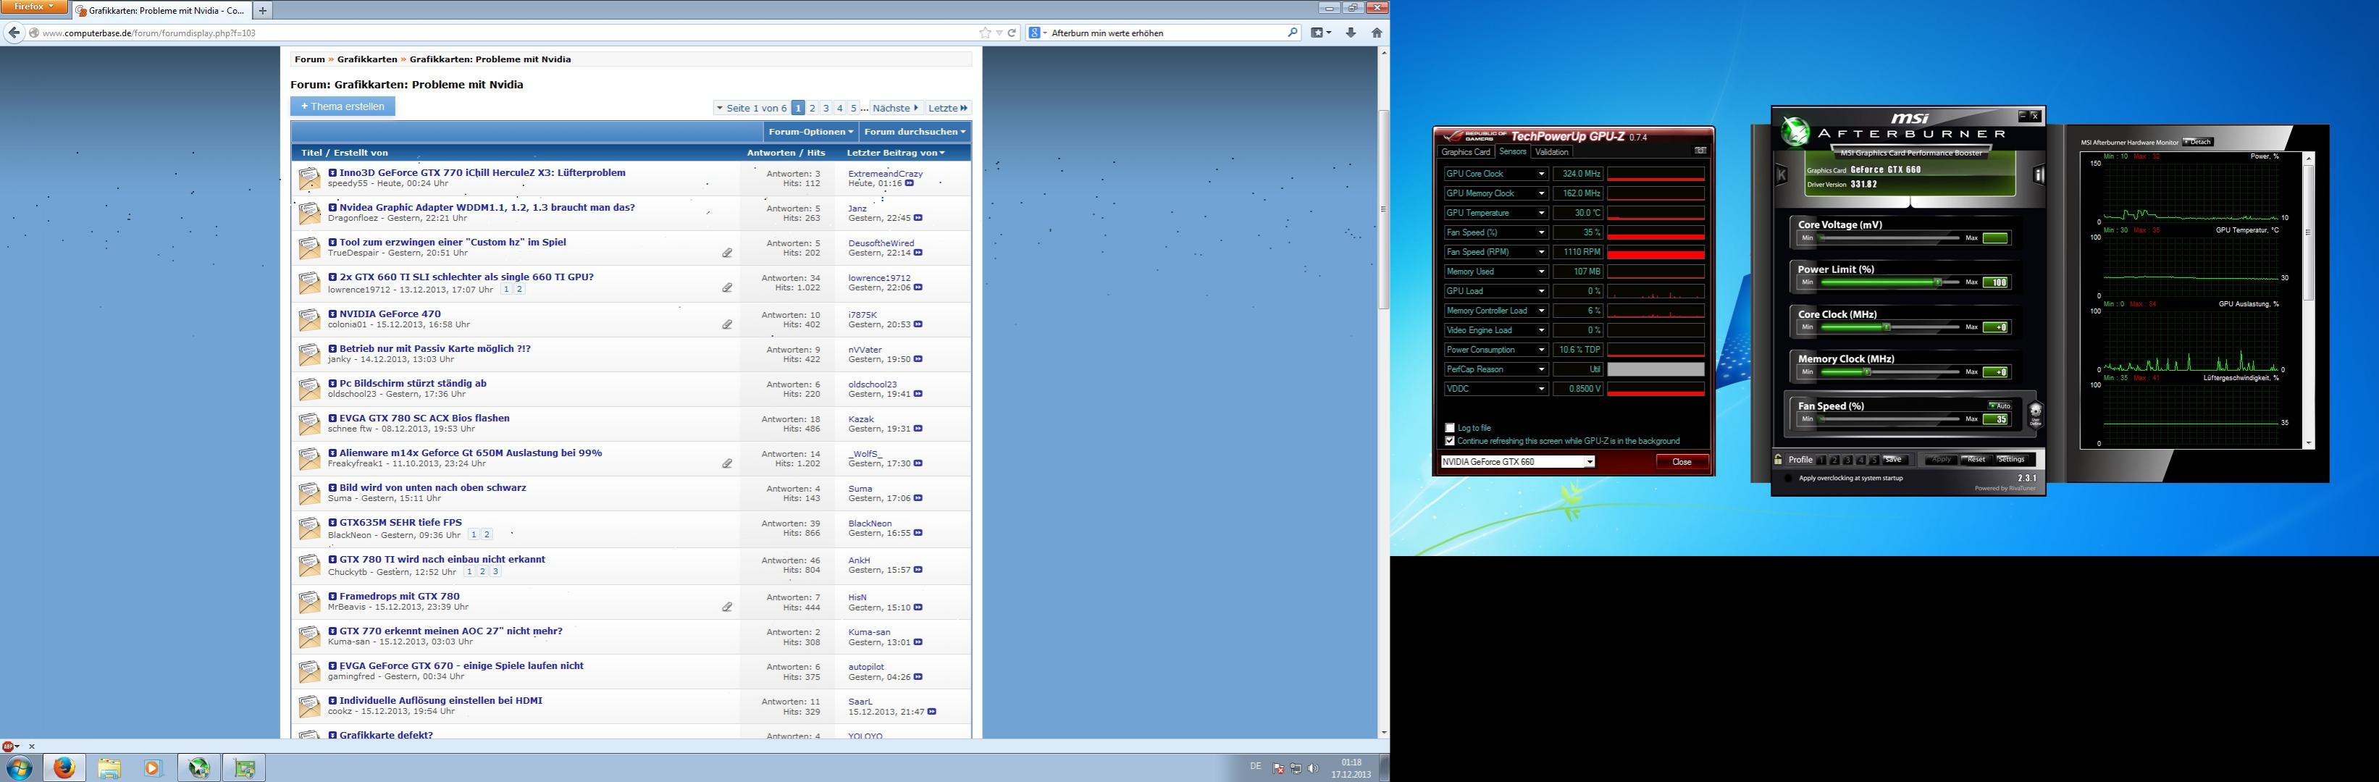Expand NVIDIA GeForce GTX 660 device dropdown
The image size is (2379, 782).
point(1590,462)
